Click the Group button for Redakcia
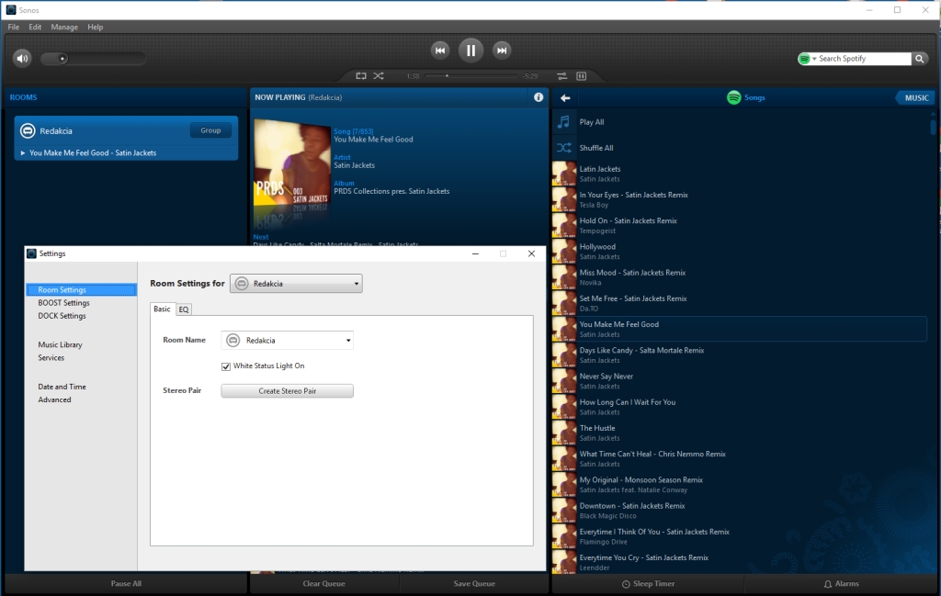The image size is (941, 596). point(210,130)
